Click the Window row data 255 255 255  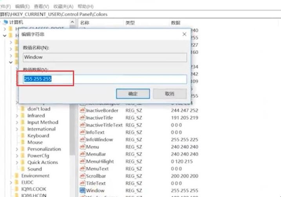pos(185,190)
